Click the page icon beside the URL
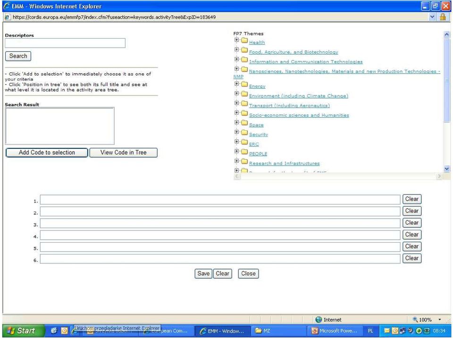453x338 pixels. (x=8, y=17)
